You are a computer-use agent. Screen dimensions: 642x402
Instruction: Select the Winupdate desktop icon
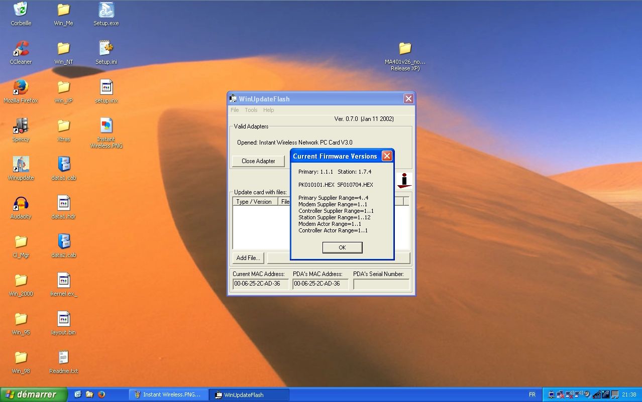tap(21, 165)
